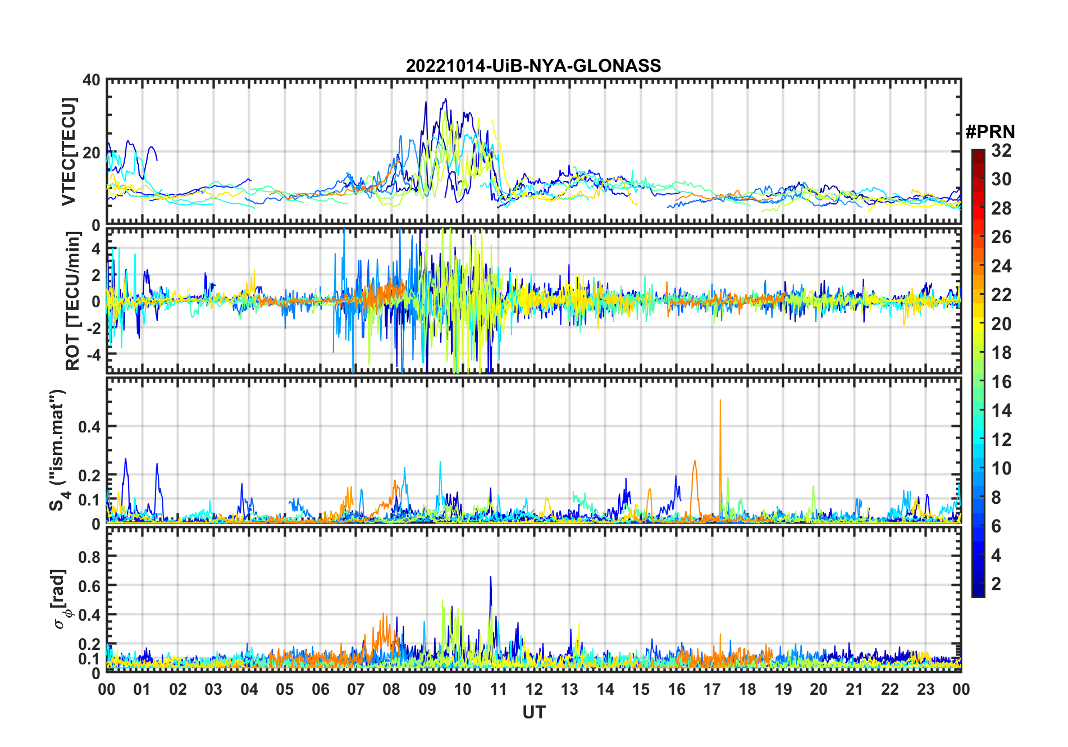Click the PRN color scale bar
The width and height of the screenshot is (1068, 747).
pos(978,373)
